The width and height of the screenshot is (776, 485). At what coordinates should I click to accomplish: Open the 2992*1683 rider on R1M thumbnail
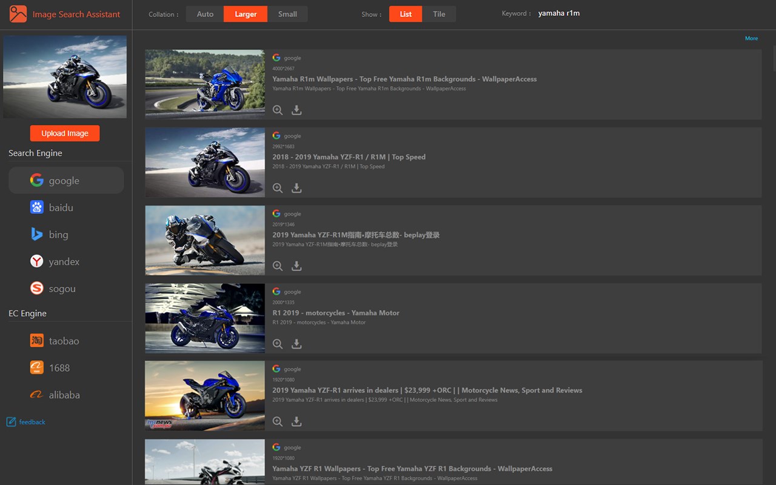click(x=205, y=162)
